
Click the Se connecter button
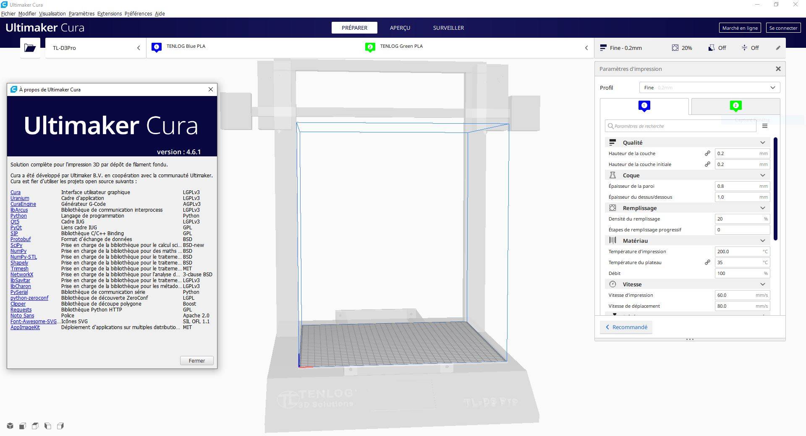pos(783,28)
